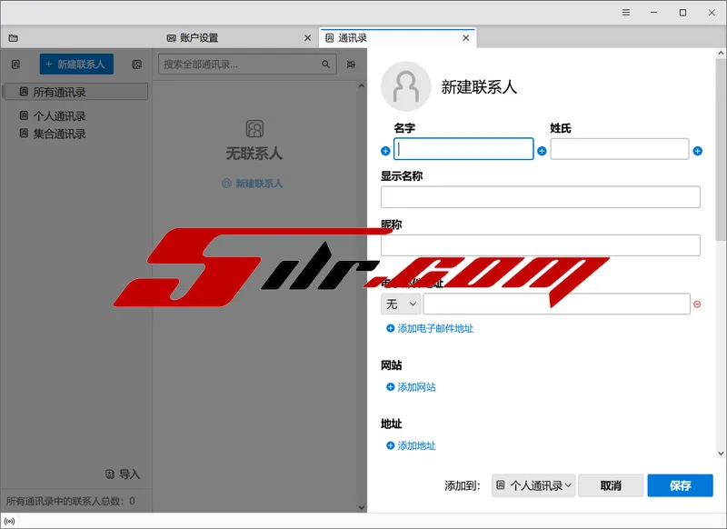Click the contact form vertical scrollbar thumb

721,149
